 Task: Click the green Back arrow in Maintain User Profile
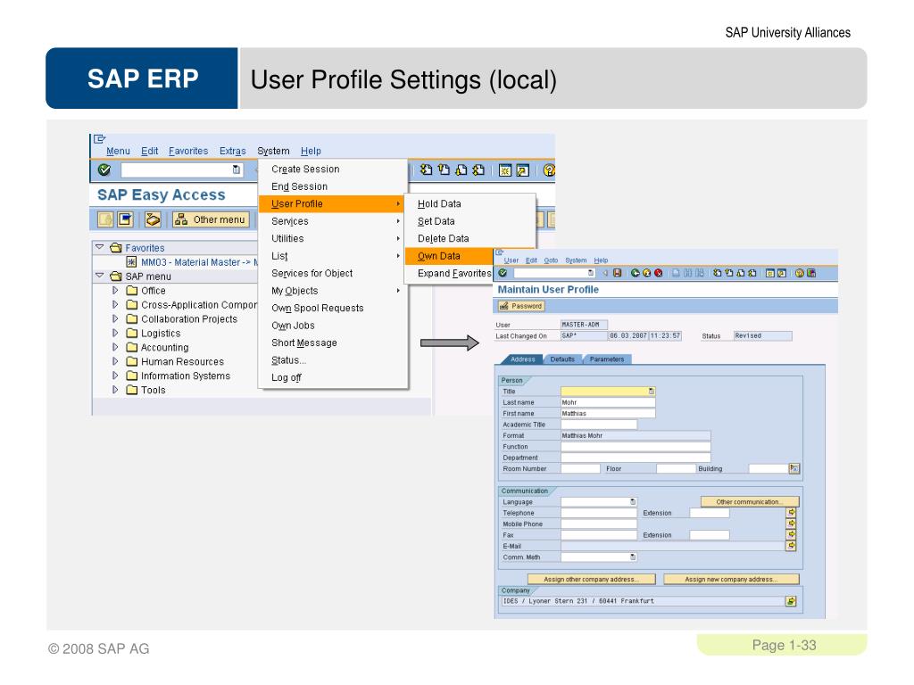(x=636, y=273)
